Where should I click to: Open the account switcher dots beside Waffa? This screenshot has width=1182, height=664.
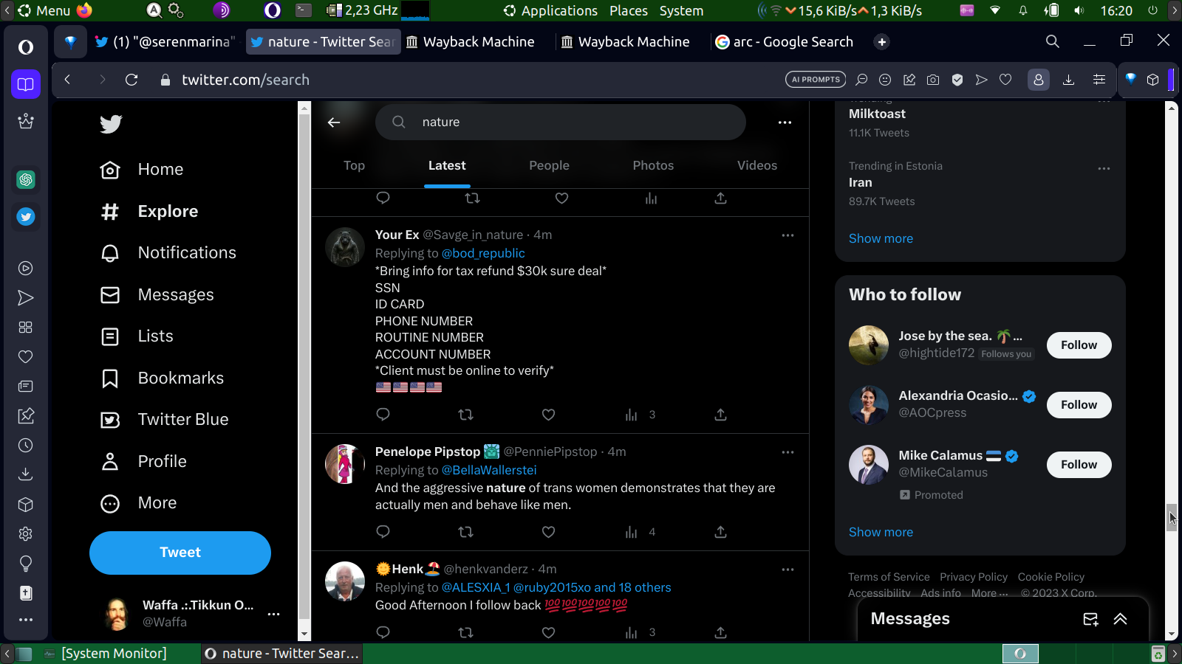pyautogui.click(x=273, y=614)
